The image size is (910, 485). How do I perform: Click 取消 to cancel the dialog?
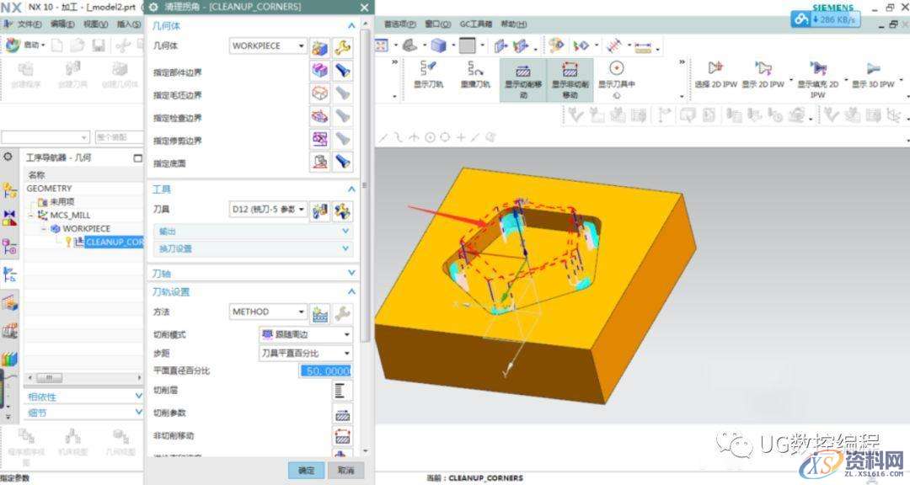tap(345, 471)
